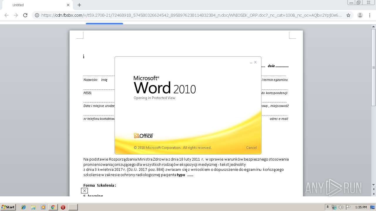Click the 'Forma Szkolenia:' heading text
Screen dimensions: 376x211
click(100, 185)
